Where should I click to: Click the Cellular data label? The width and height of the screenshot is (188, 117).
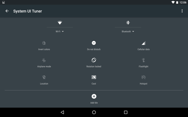(x=144, y=49)
